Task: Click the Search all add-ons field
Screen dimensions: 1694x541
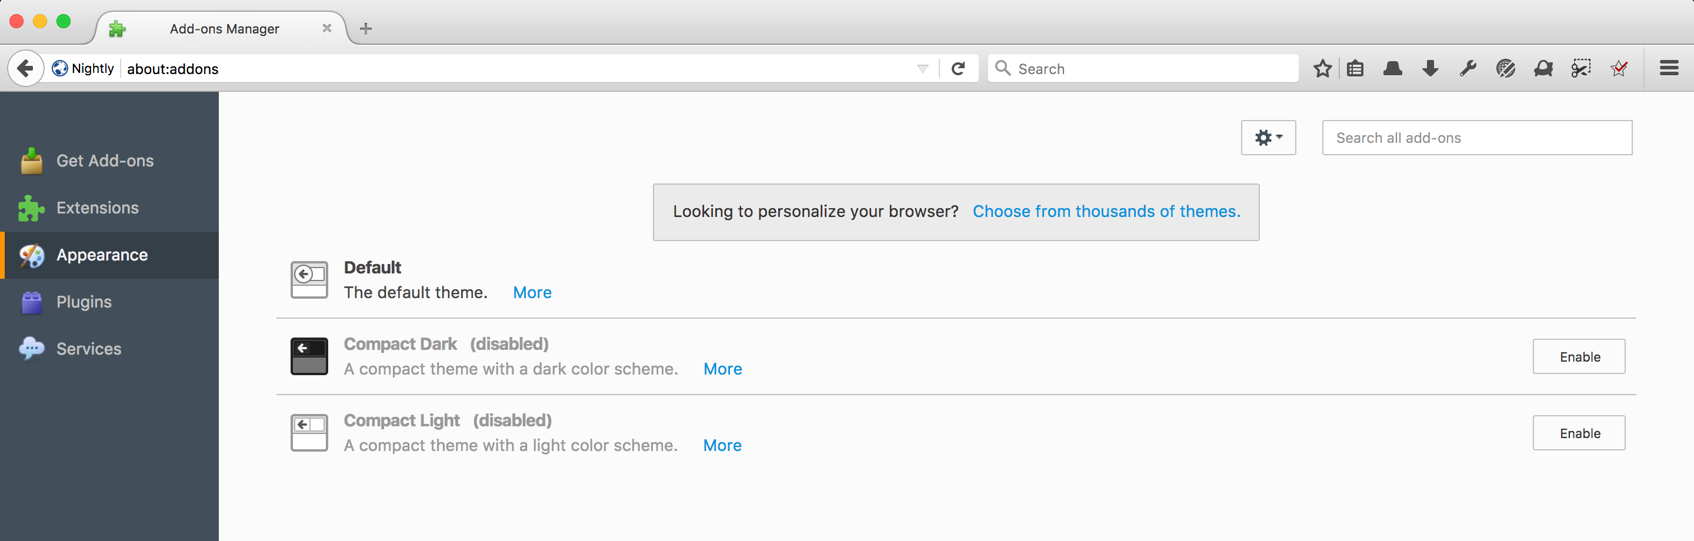Action: click(x=1476, y=138)
